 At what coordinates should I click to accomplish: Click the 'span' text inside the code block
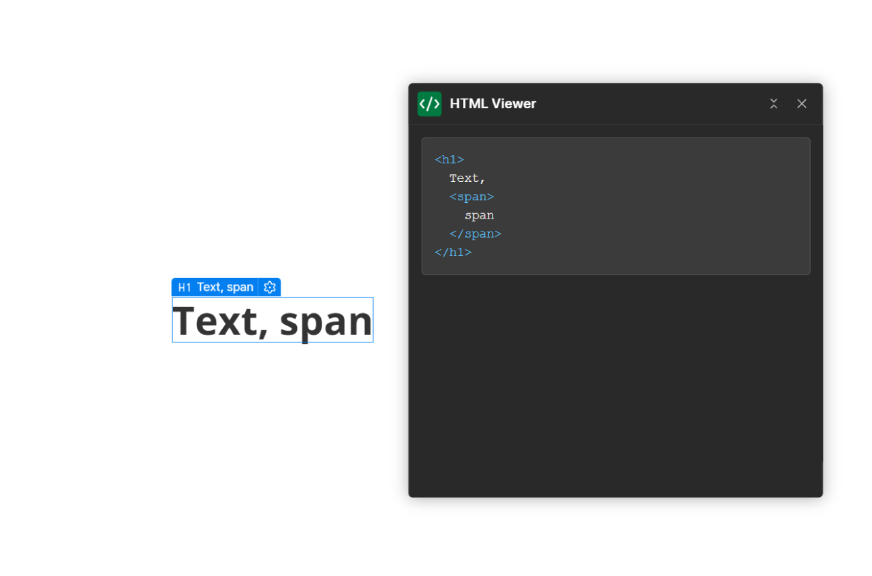click(x=479, y=214)
